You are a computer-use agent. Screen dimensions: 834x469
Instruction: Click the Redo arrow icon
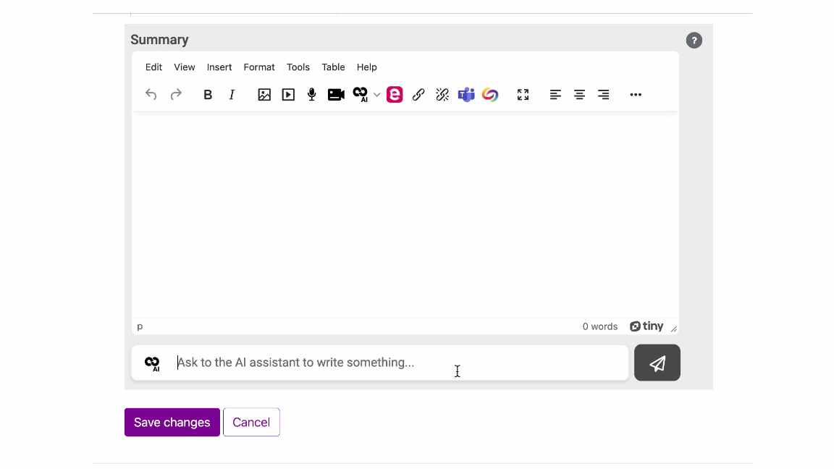(x=176, y=95)
